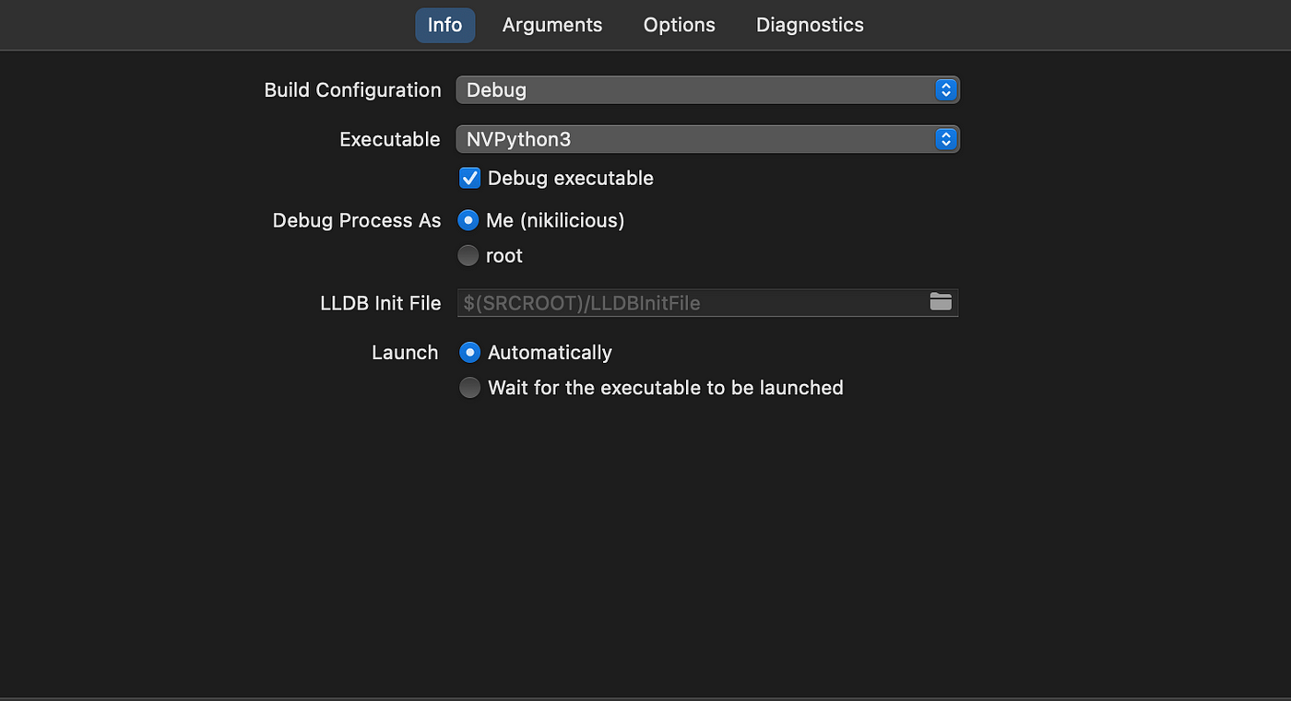Click the Automatically label text

point(550,352)
